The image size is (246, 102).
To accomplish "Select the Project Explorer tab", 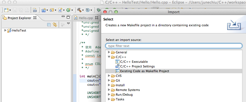I will click(19, 18).
